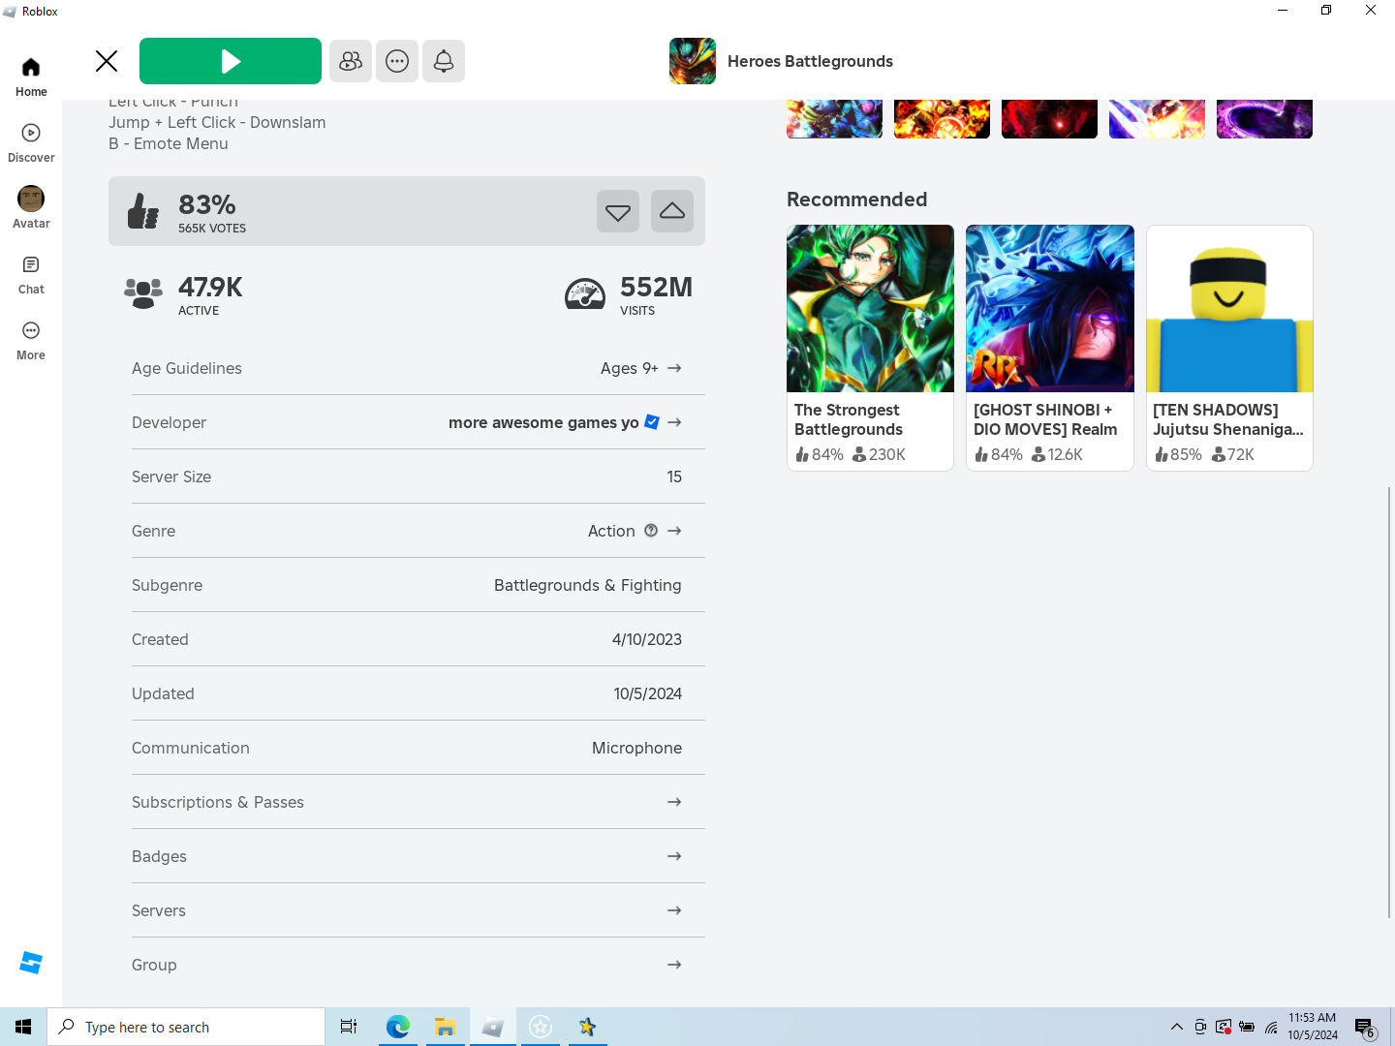Open TEN SHADOWS Jujutsu Shenanigans thumbnail
The width and height of the screenshot is (1395, 1046).
click(x=1229, y=309)
